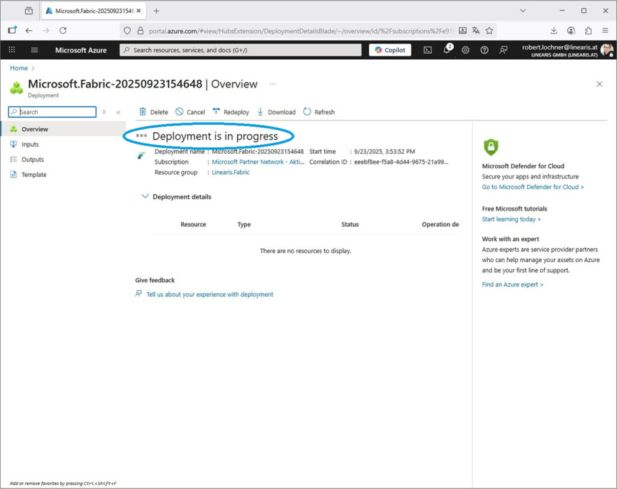Click the install app icon in address bar
The height and width of the screenshot is (489, 617).
pyautogui.click(x=463, y=30)
